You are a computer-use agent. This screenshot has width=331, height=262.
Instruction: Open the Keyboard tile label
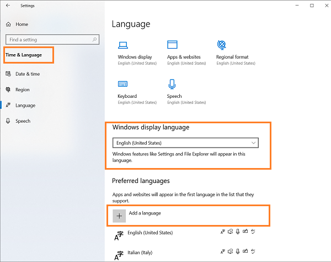click(127, 96)
